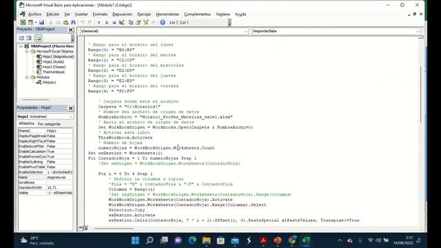Open Microsoft Edge from the taskbar
Viewport: 441px width, 248px height.
[192, 240]
